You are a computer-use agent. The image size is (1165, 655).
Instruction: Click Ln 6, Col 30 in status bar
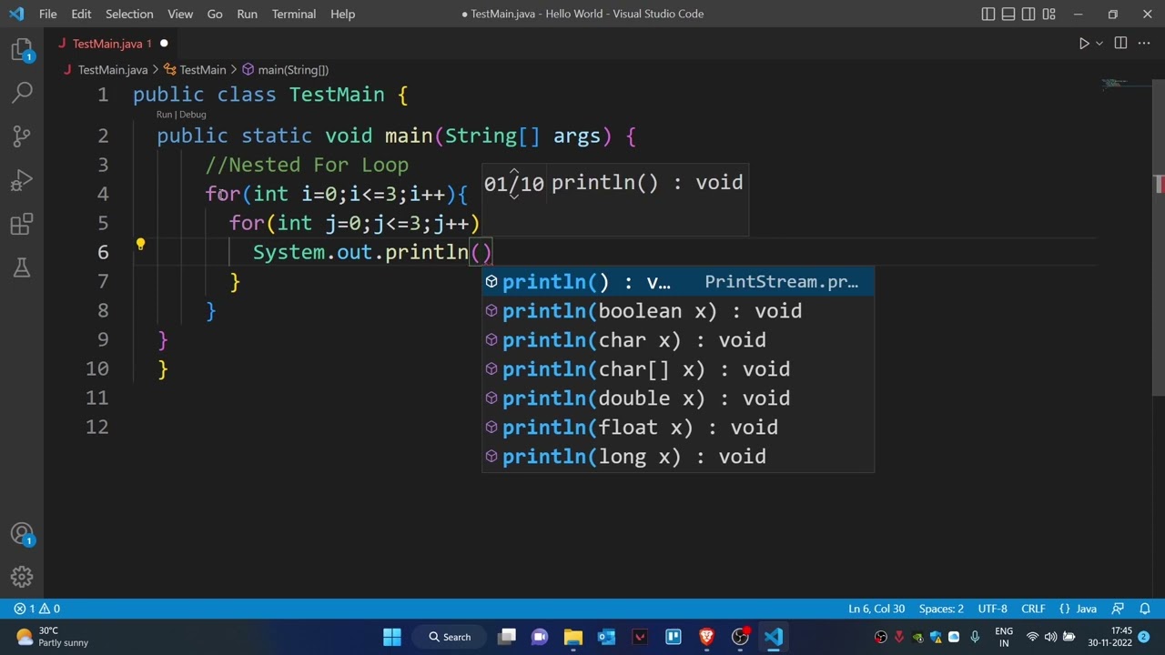[x=876, y=609]
